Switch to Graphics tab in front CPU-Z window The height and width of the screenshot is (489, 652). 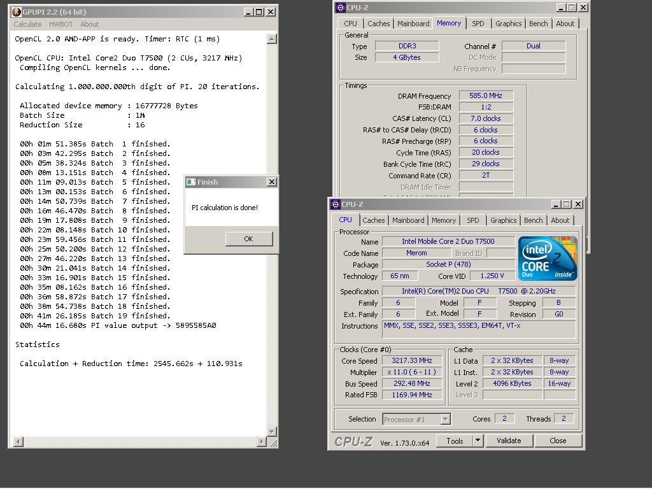coord(503,220)
